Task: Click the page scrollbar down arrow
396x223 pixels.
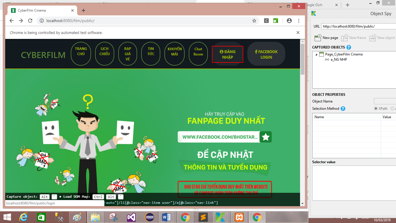Action: point(303,203)
